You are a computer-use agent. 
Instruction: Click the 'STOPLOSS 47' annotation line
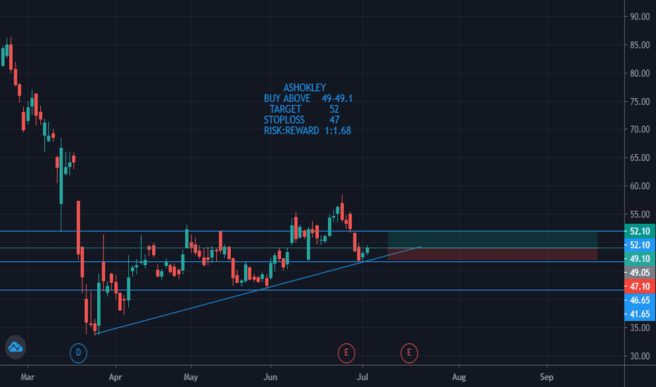coord(301,120)
